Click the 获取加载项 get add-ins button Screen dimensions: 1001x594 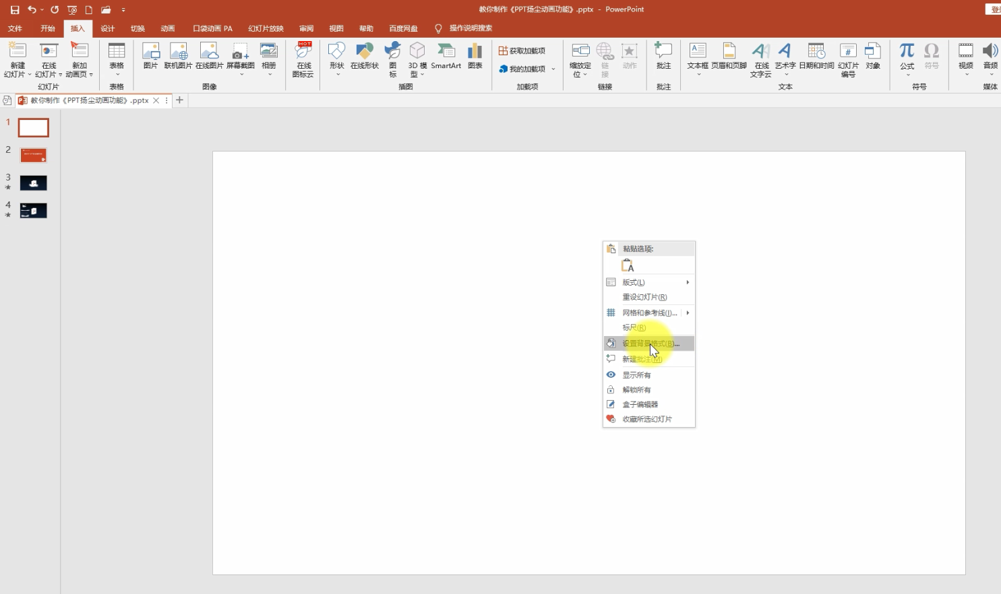click(522, 51)
